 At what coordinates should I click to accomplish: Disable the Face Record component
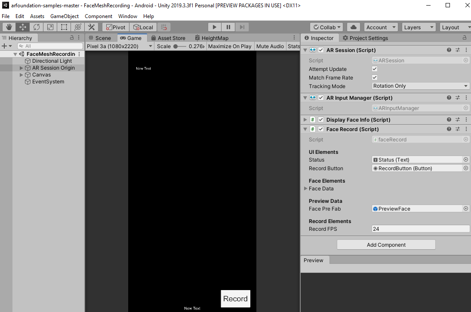(x=321, y=129)
